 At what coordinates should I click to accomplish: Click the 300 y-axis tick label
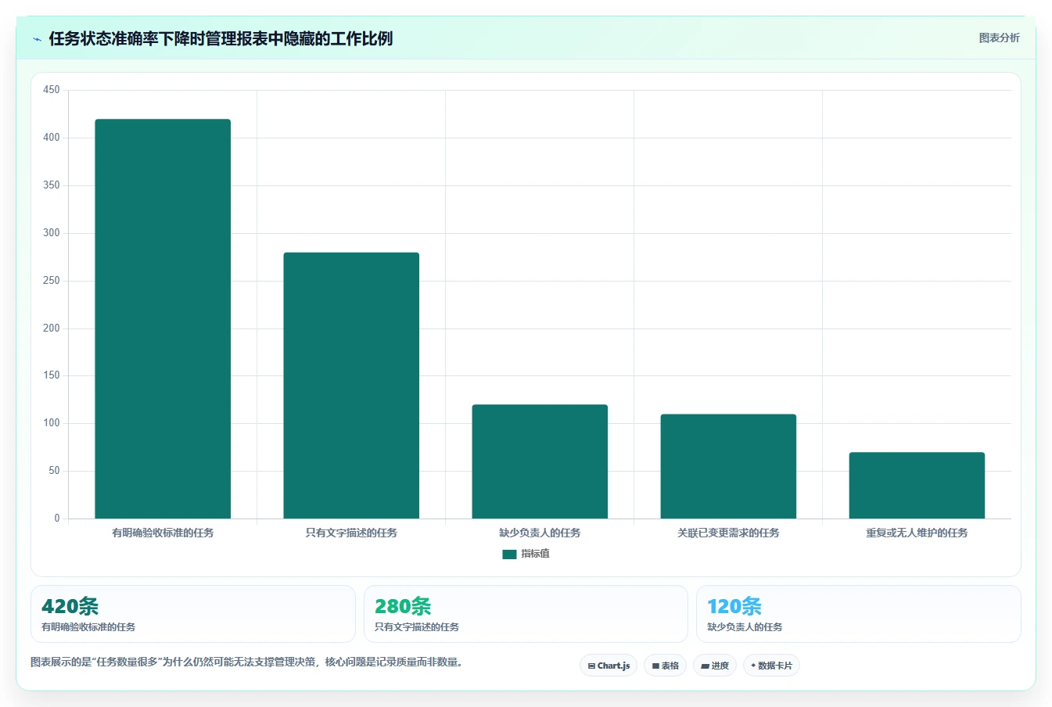52,233
